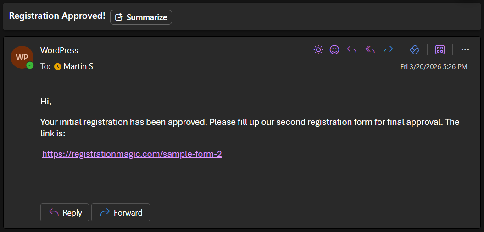Click the Registration Approved! subject heading
This screenshot has height=232, width=484.
(x=57, y=16)
